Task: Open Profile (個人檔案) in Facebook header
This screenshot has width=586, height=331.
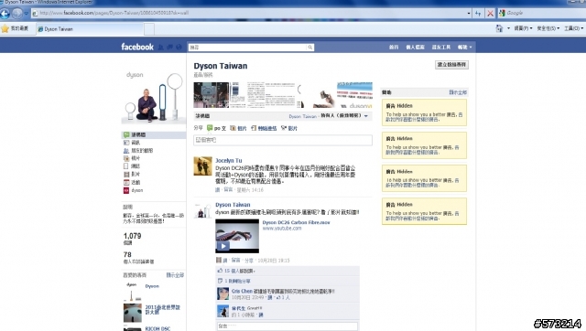Action: point(415,47)
